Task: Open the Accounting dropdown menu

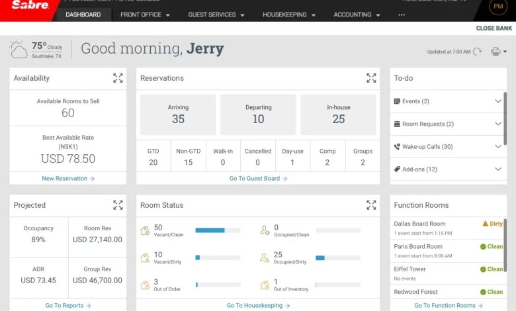Action: (357, 15)
